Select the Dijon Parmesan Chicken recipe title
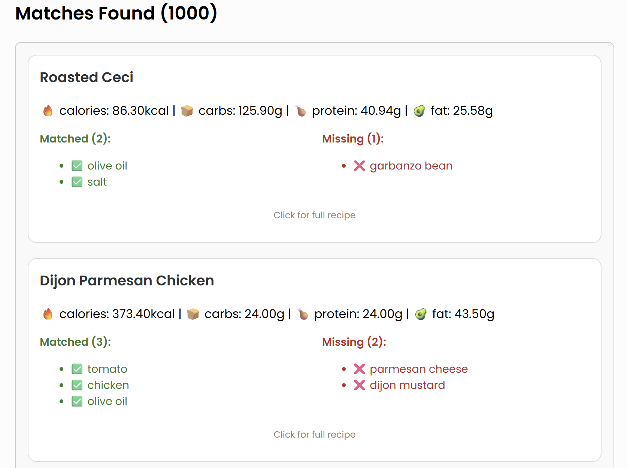627x468 pixels. (127, 280)
